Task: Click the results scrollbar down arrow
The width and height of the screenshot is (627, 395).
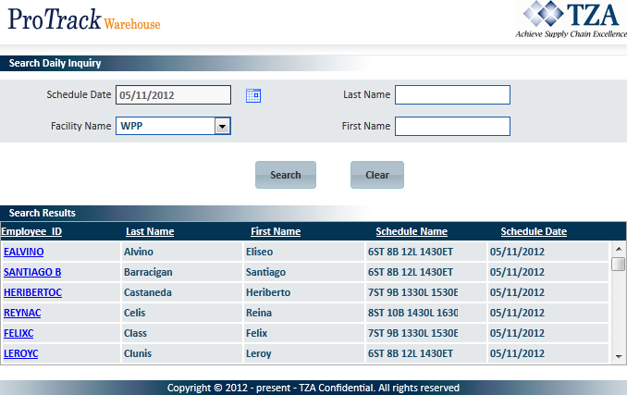Action: pyautogui.click(x=619, y=356)
